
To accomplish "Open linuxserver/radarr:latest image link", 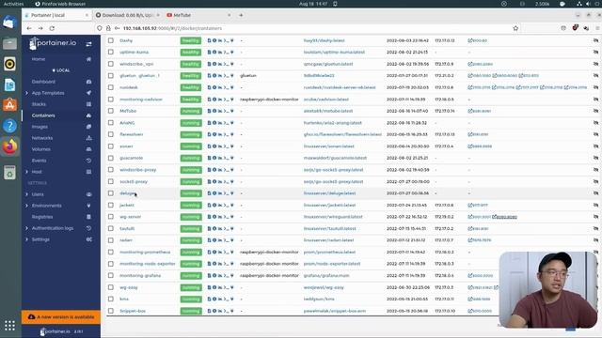I will 328,240.
